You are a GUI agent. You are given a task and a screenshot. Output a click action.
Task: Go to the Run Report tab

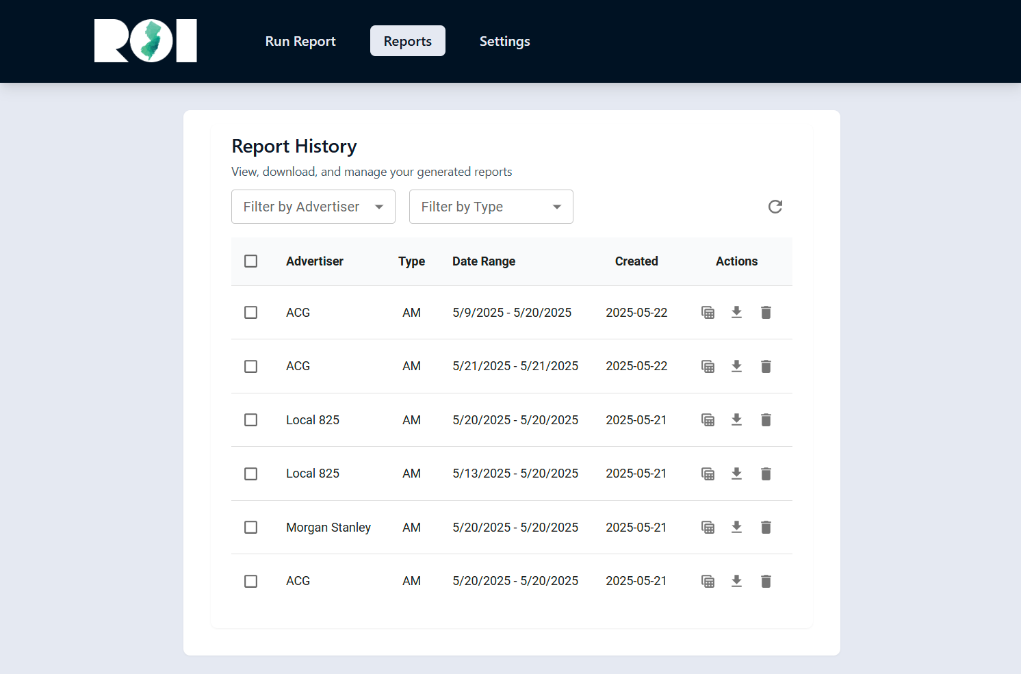tap(300, 41)
